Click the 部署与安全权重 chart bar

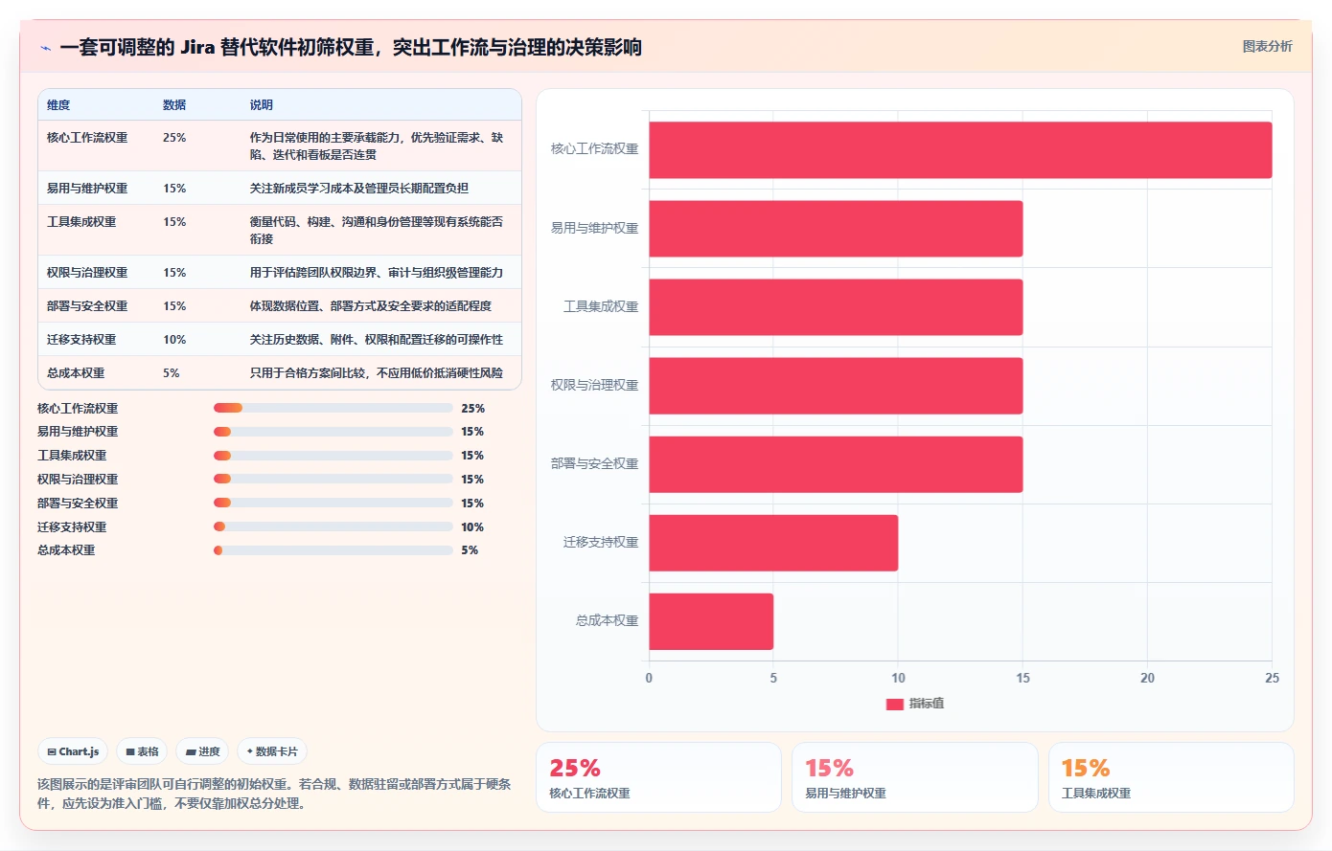point(836,464)
